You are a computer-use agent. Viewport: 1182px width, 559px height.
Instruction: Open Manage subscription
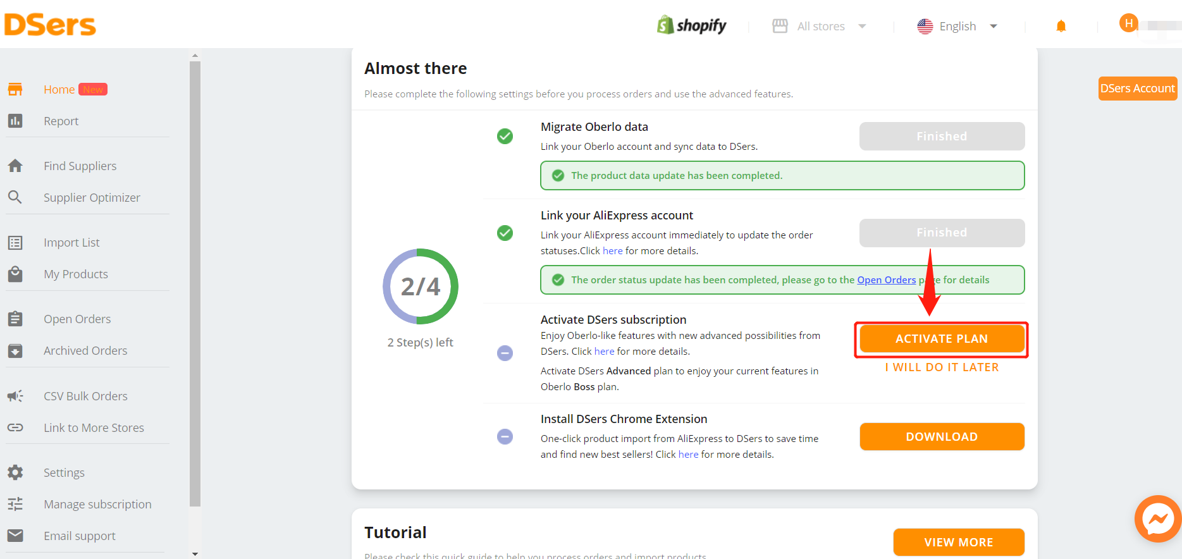coord(97,504)
